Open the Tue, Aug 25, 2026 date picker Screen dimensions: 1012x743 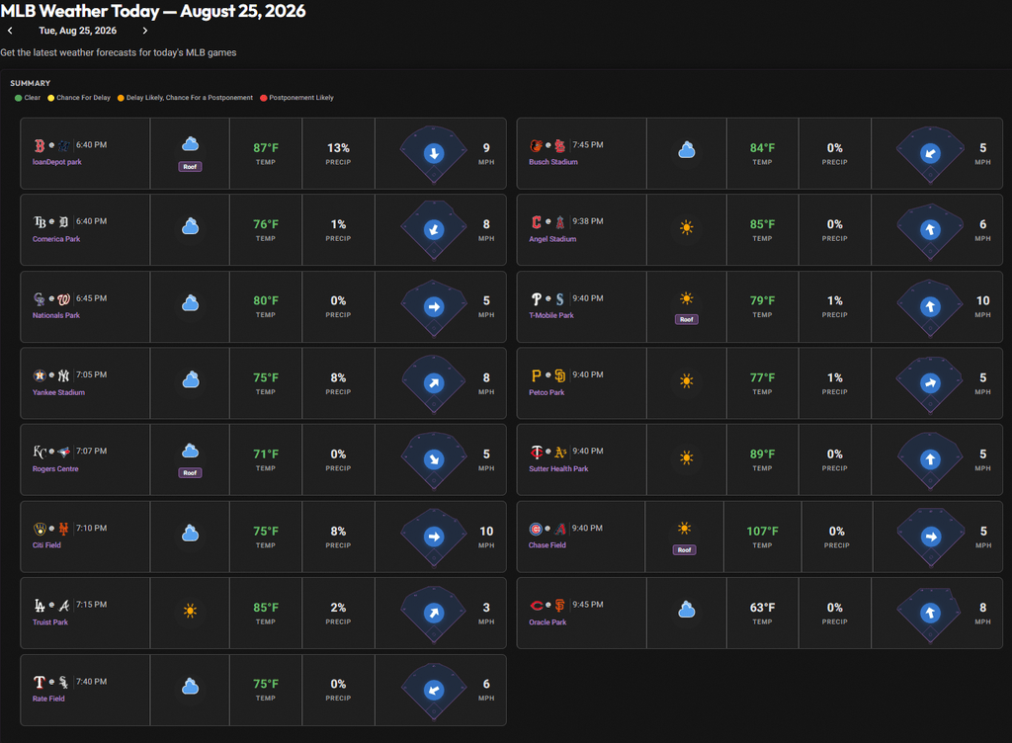[x=77, y=31]
